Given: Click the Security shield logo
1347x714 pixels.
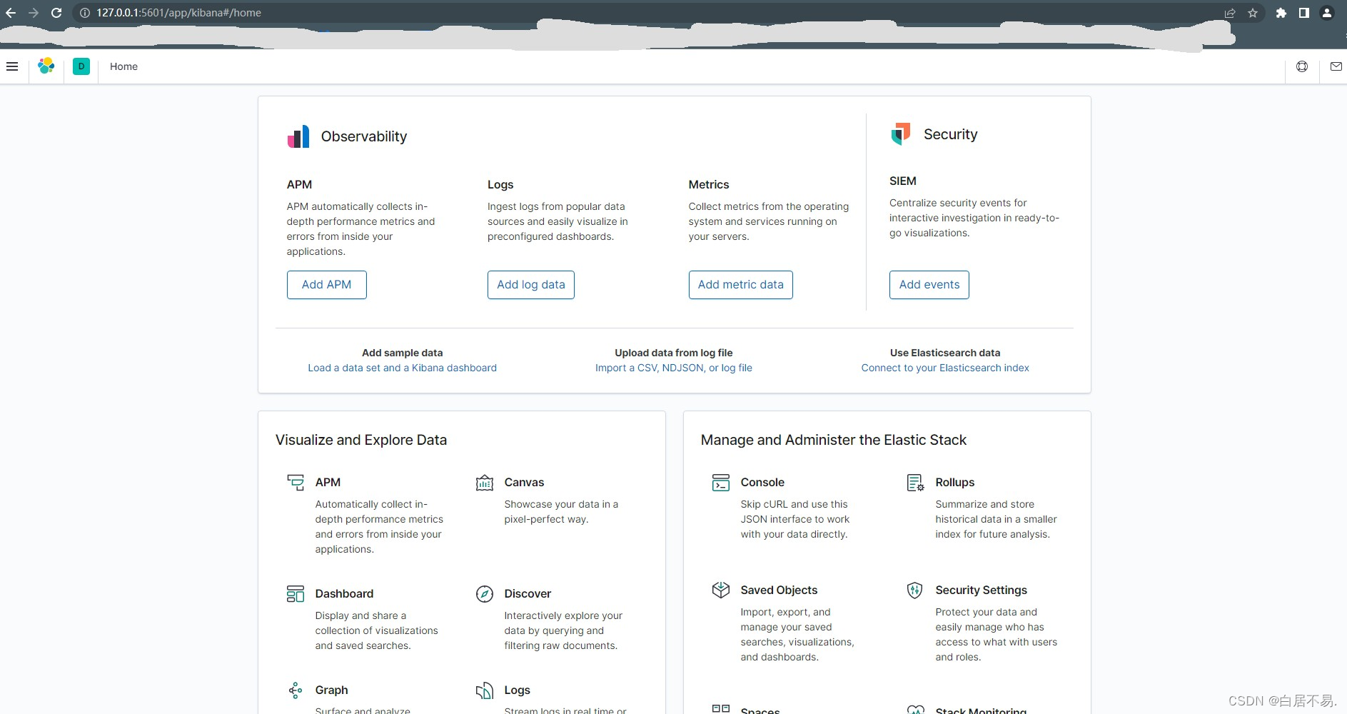Looking at the screenshot, I should coord(901,134).
